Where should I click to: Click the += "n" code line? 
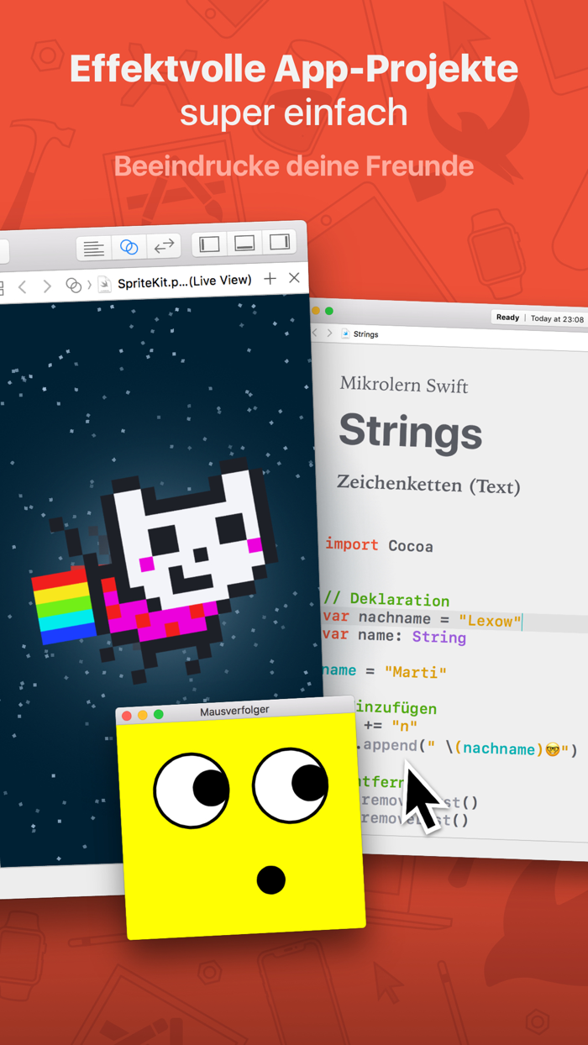[x=390, y=725]
